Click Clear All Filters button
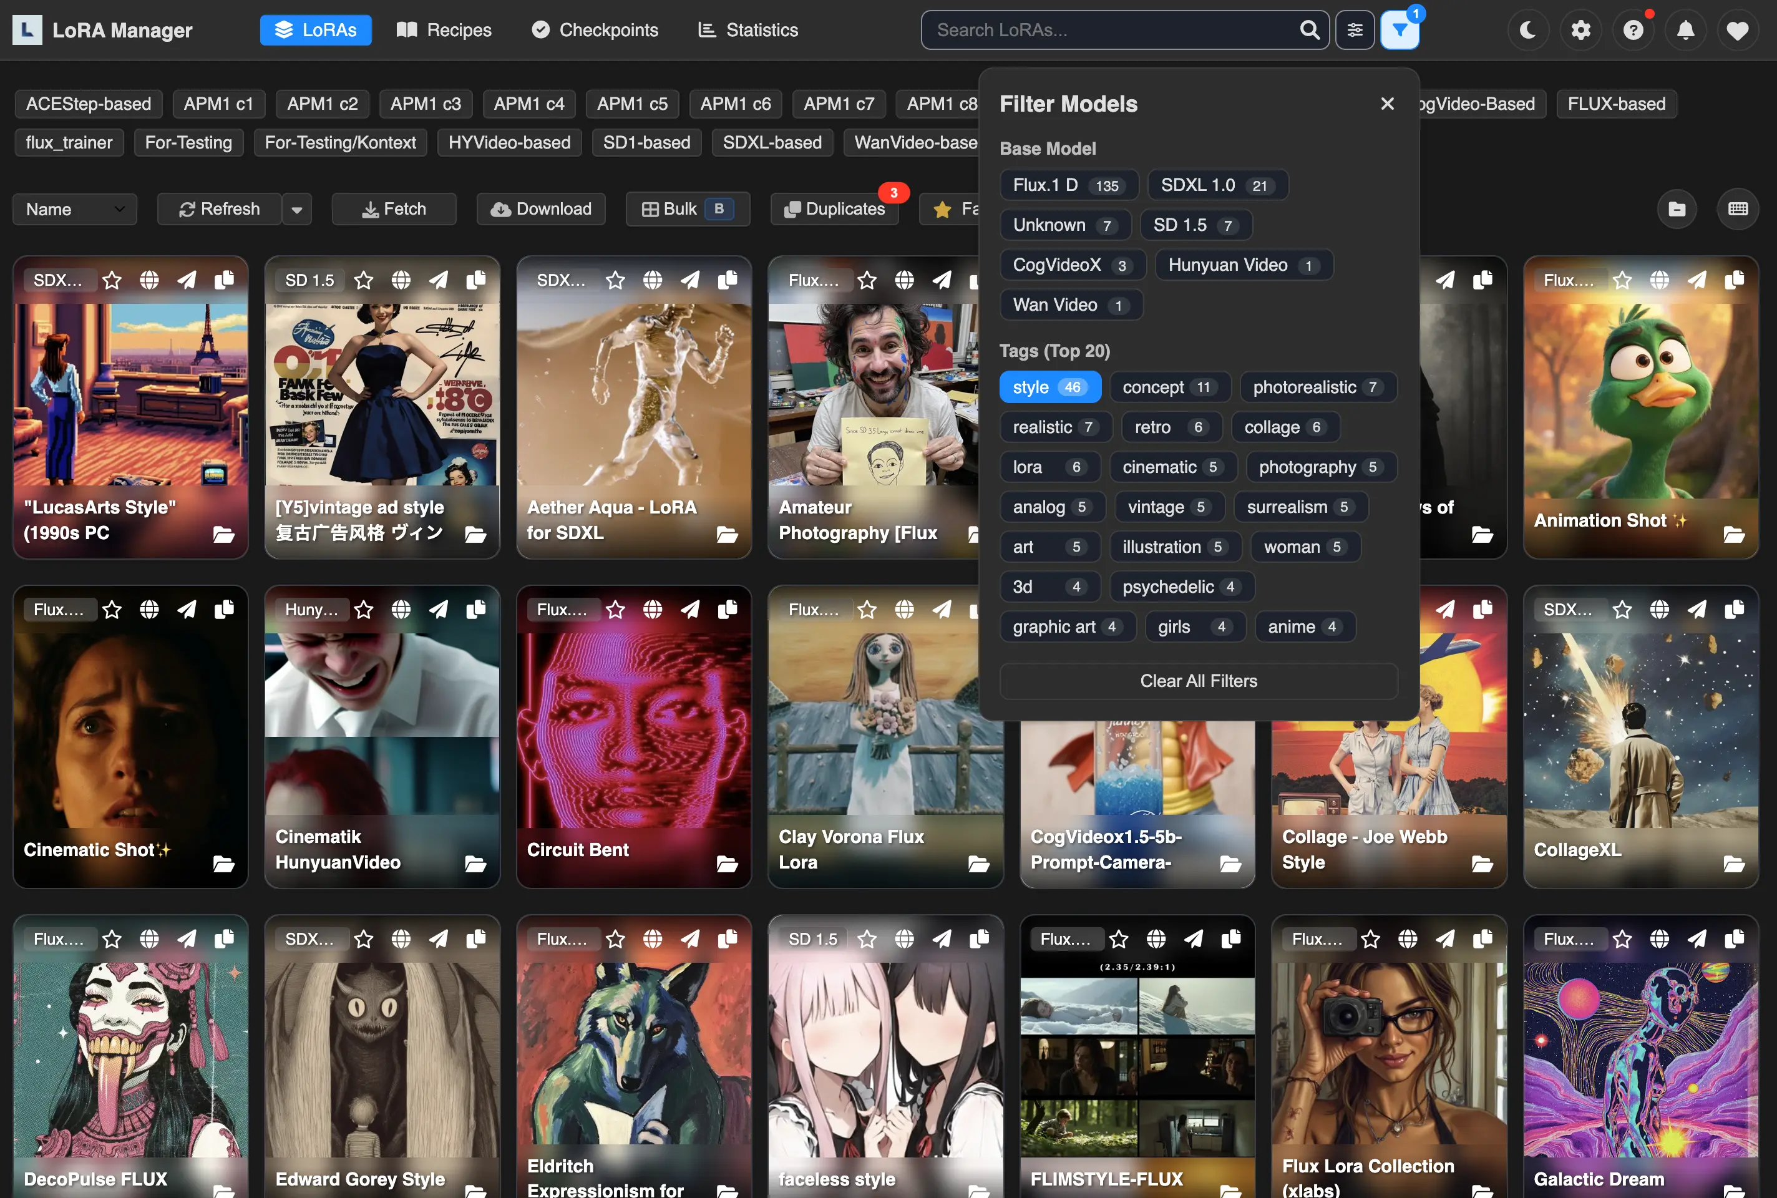The height and width of the screenshot is (1198, 1777). click(x=1198, y=681)
